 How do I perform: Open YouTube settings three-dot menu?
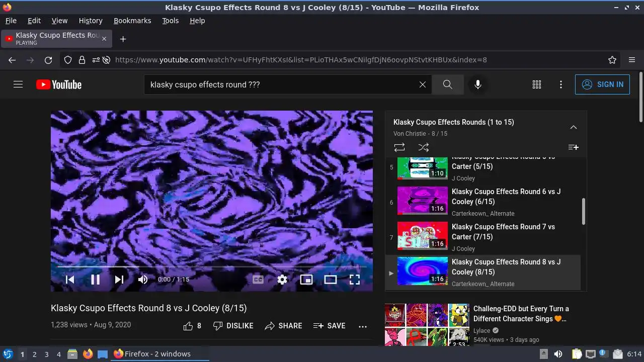click(561, 84)
